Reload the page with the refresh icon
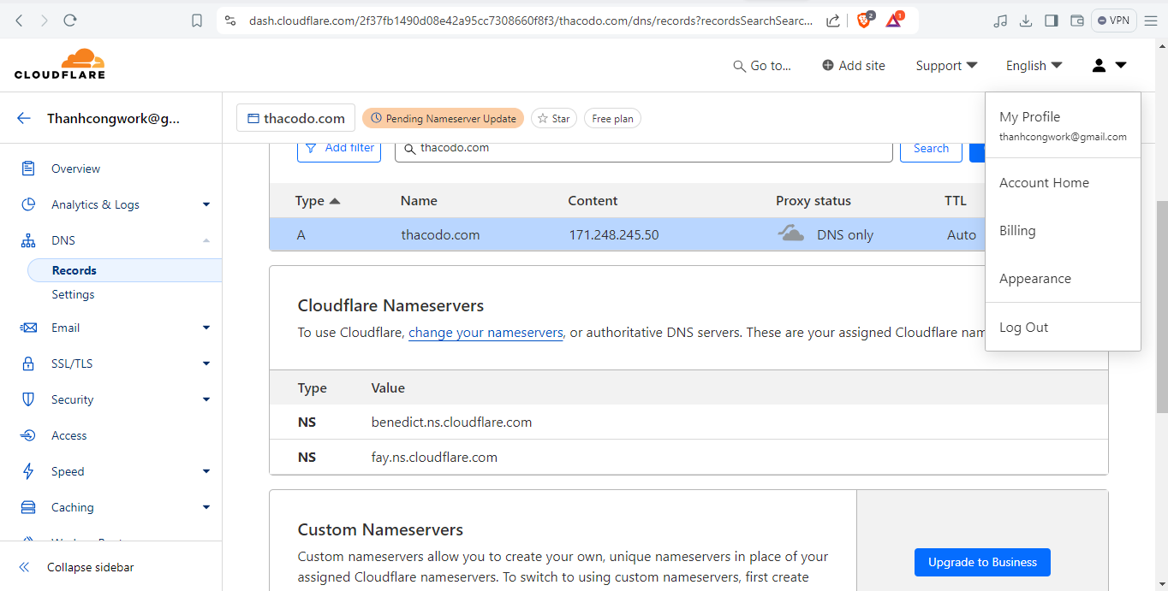This screenshot has height=591, width=1168. [70, 21]
